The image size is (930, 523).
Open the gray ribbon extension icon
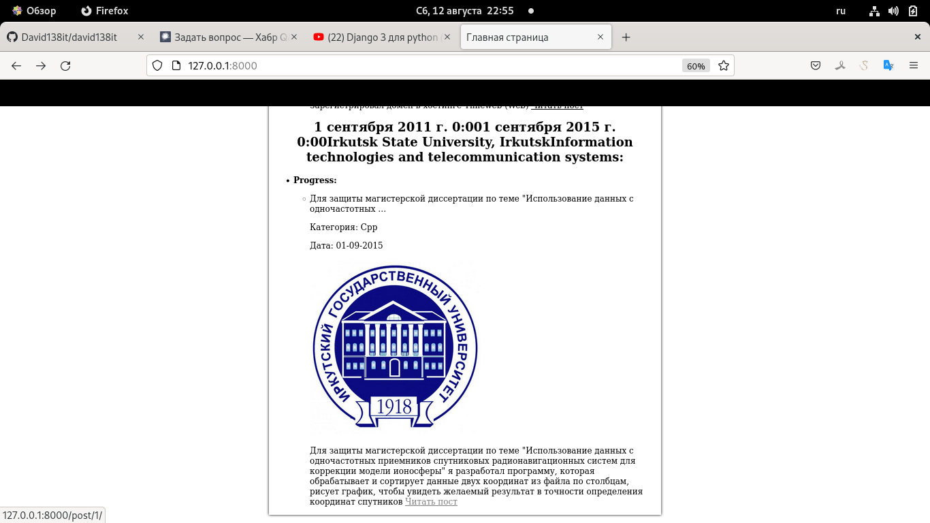click(x=840, y=65)
